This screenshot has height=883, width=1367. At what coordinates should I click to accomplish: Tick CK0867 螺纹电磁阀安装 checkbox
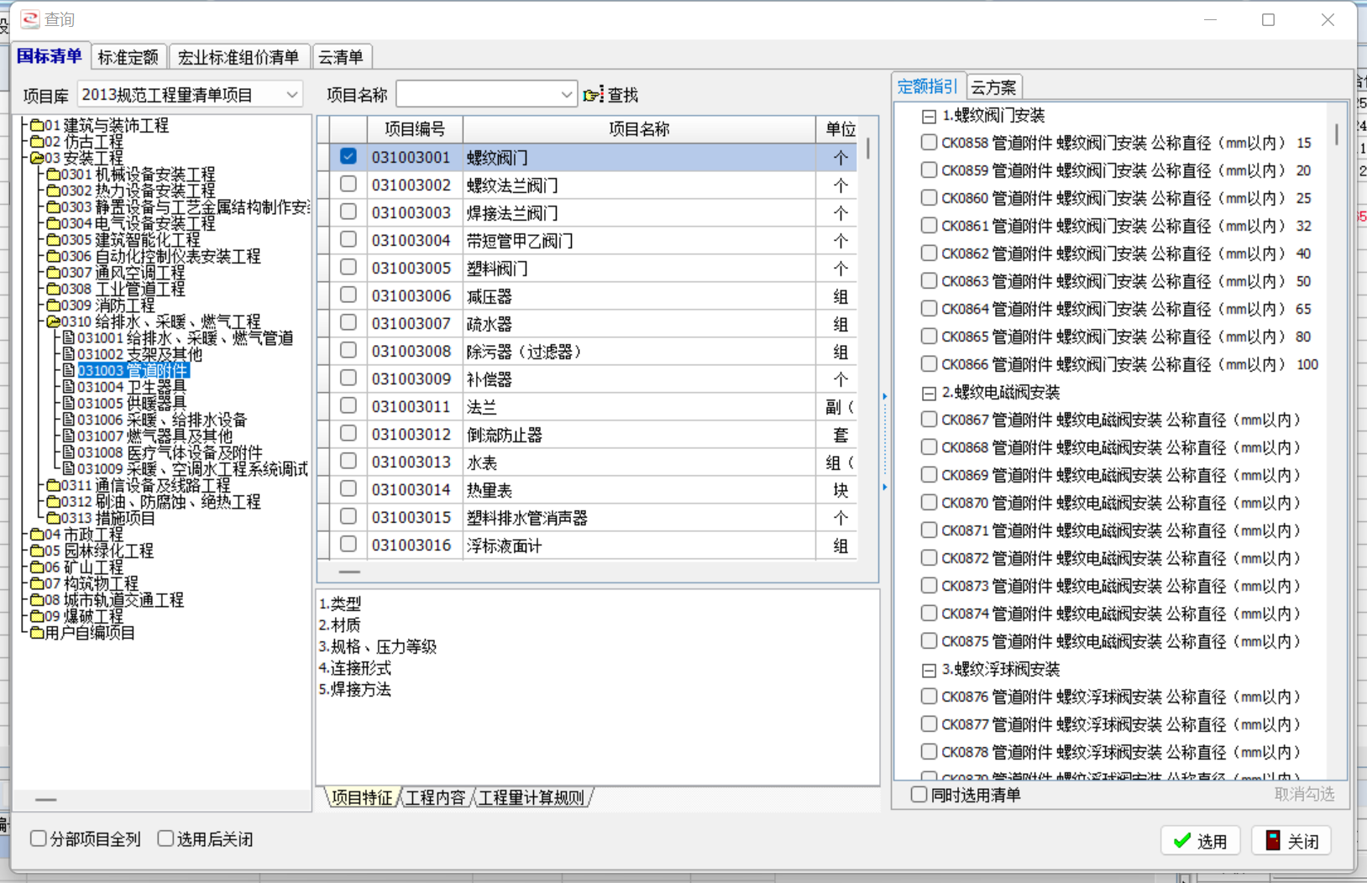coord(929,419)
